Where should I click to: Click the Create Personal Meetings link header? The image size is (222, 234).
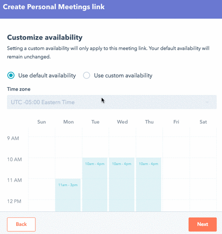pyautogui.click(x=54, y=7)
